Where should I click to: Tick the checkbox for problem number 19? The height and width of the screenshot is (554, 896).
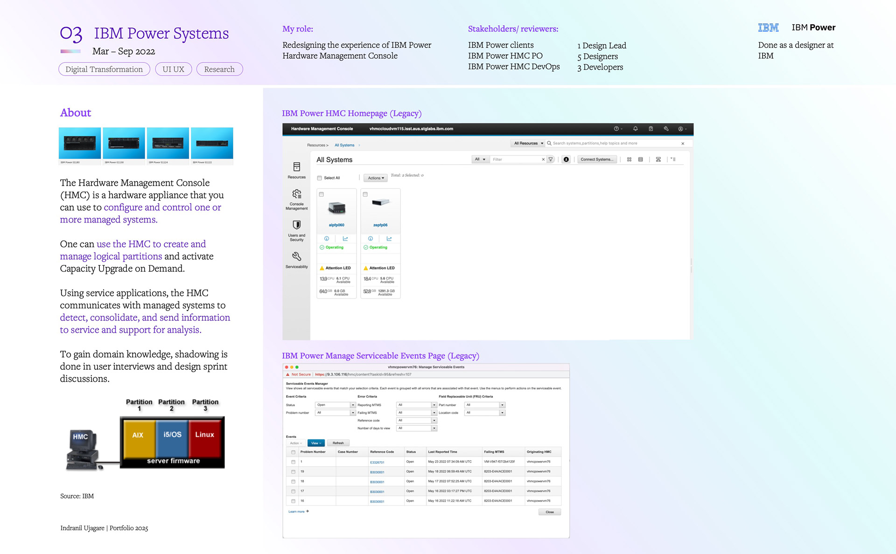pos(293,472)
